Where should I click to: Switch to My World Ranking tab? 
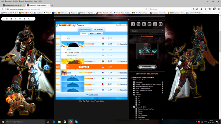84,29
